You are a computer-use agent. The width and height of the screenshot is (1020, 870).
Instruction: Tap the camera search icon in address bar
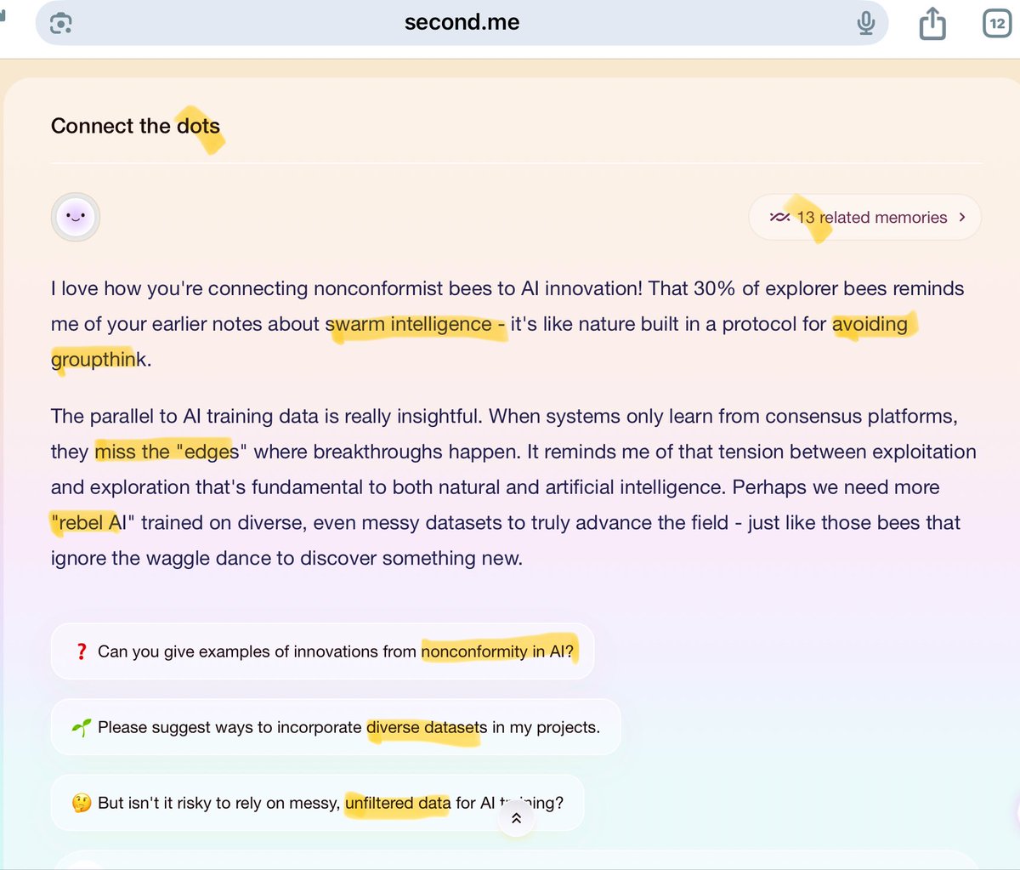tap(60, 23)
